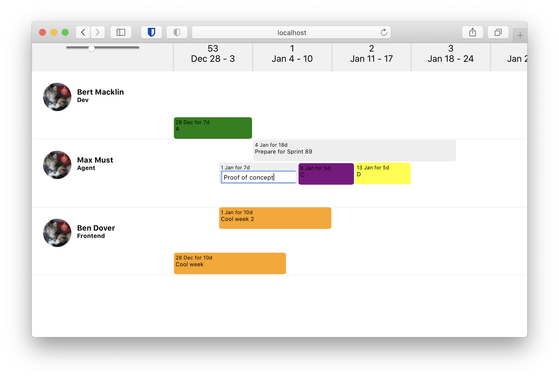559x379 pixels.
Task: Select the Prepare for Sprint 89 task
Action: 354,151
